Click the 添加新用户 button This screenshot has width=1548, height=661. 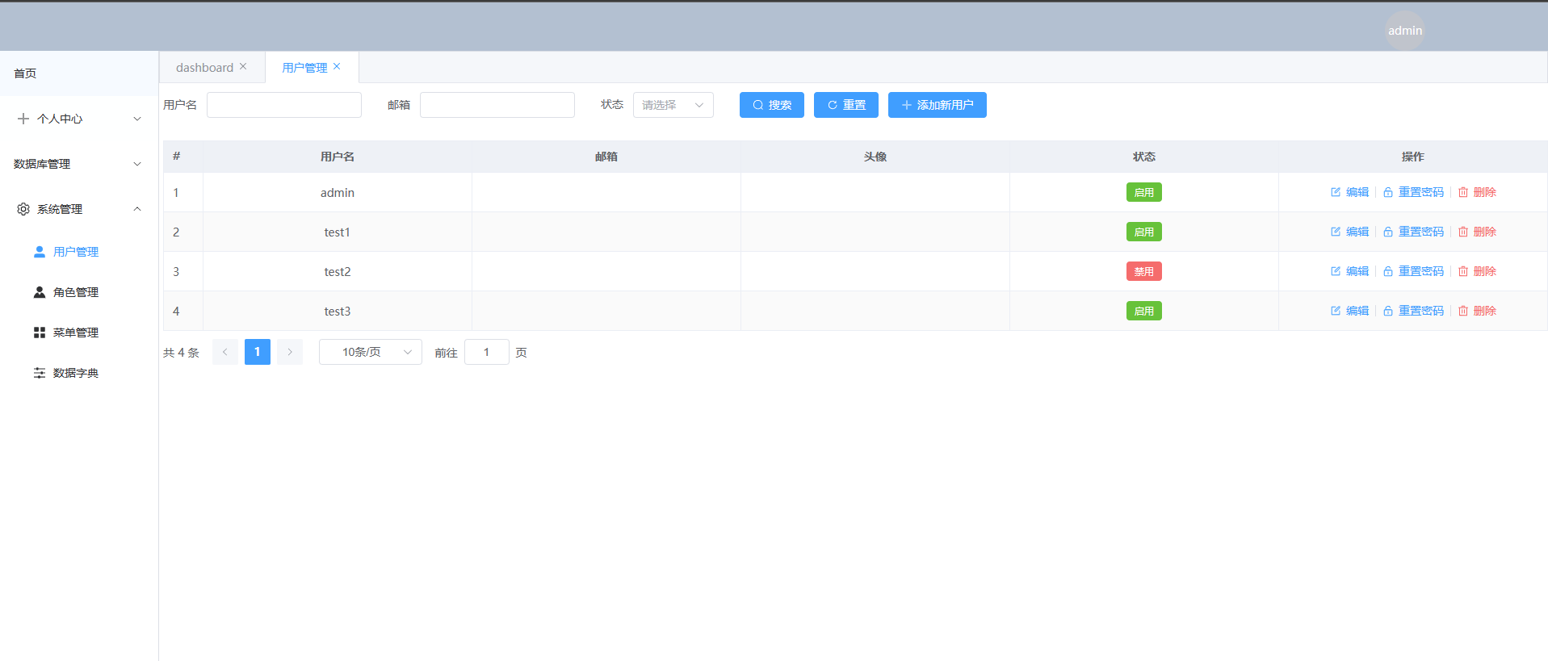click(x=938, y=105)
